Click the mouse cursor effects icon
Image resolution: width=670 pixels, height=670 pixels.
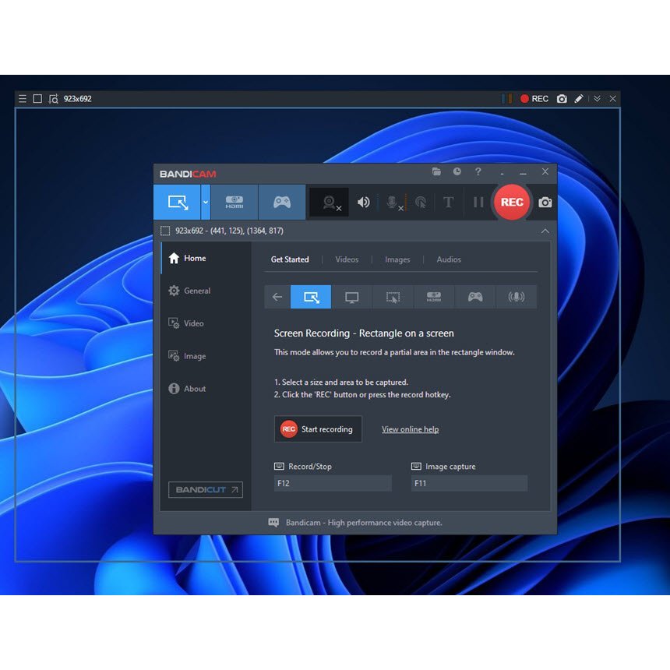420,203
